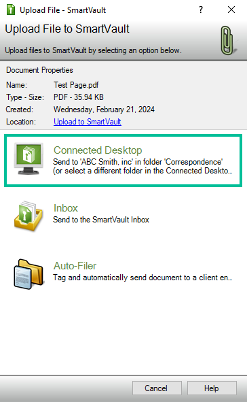247x402 pixels.
Task: Choose the Auto-Filer option heading
Action: point(75,266)
